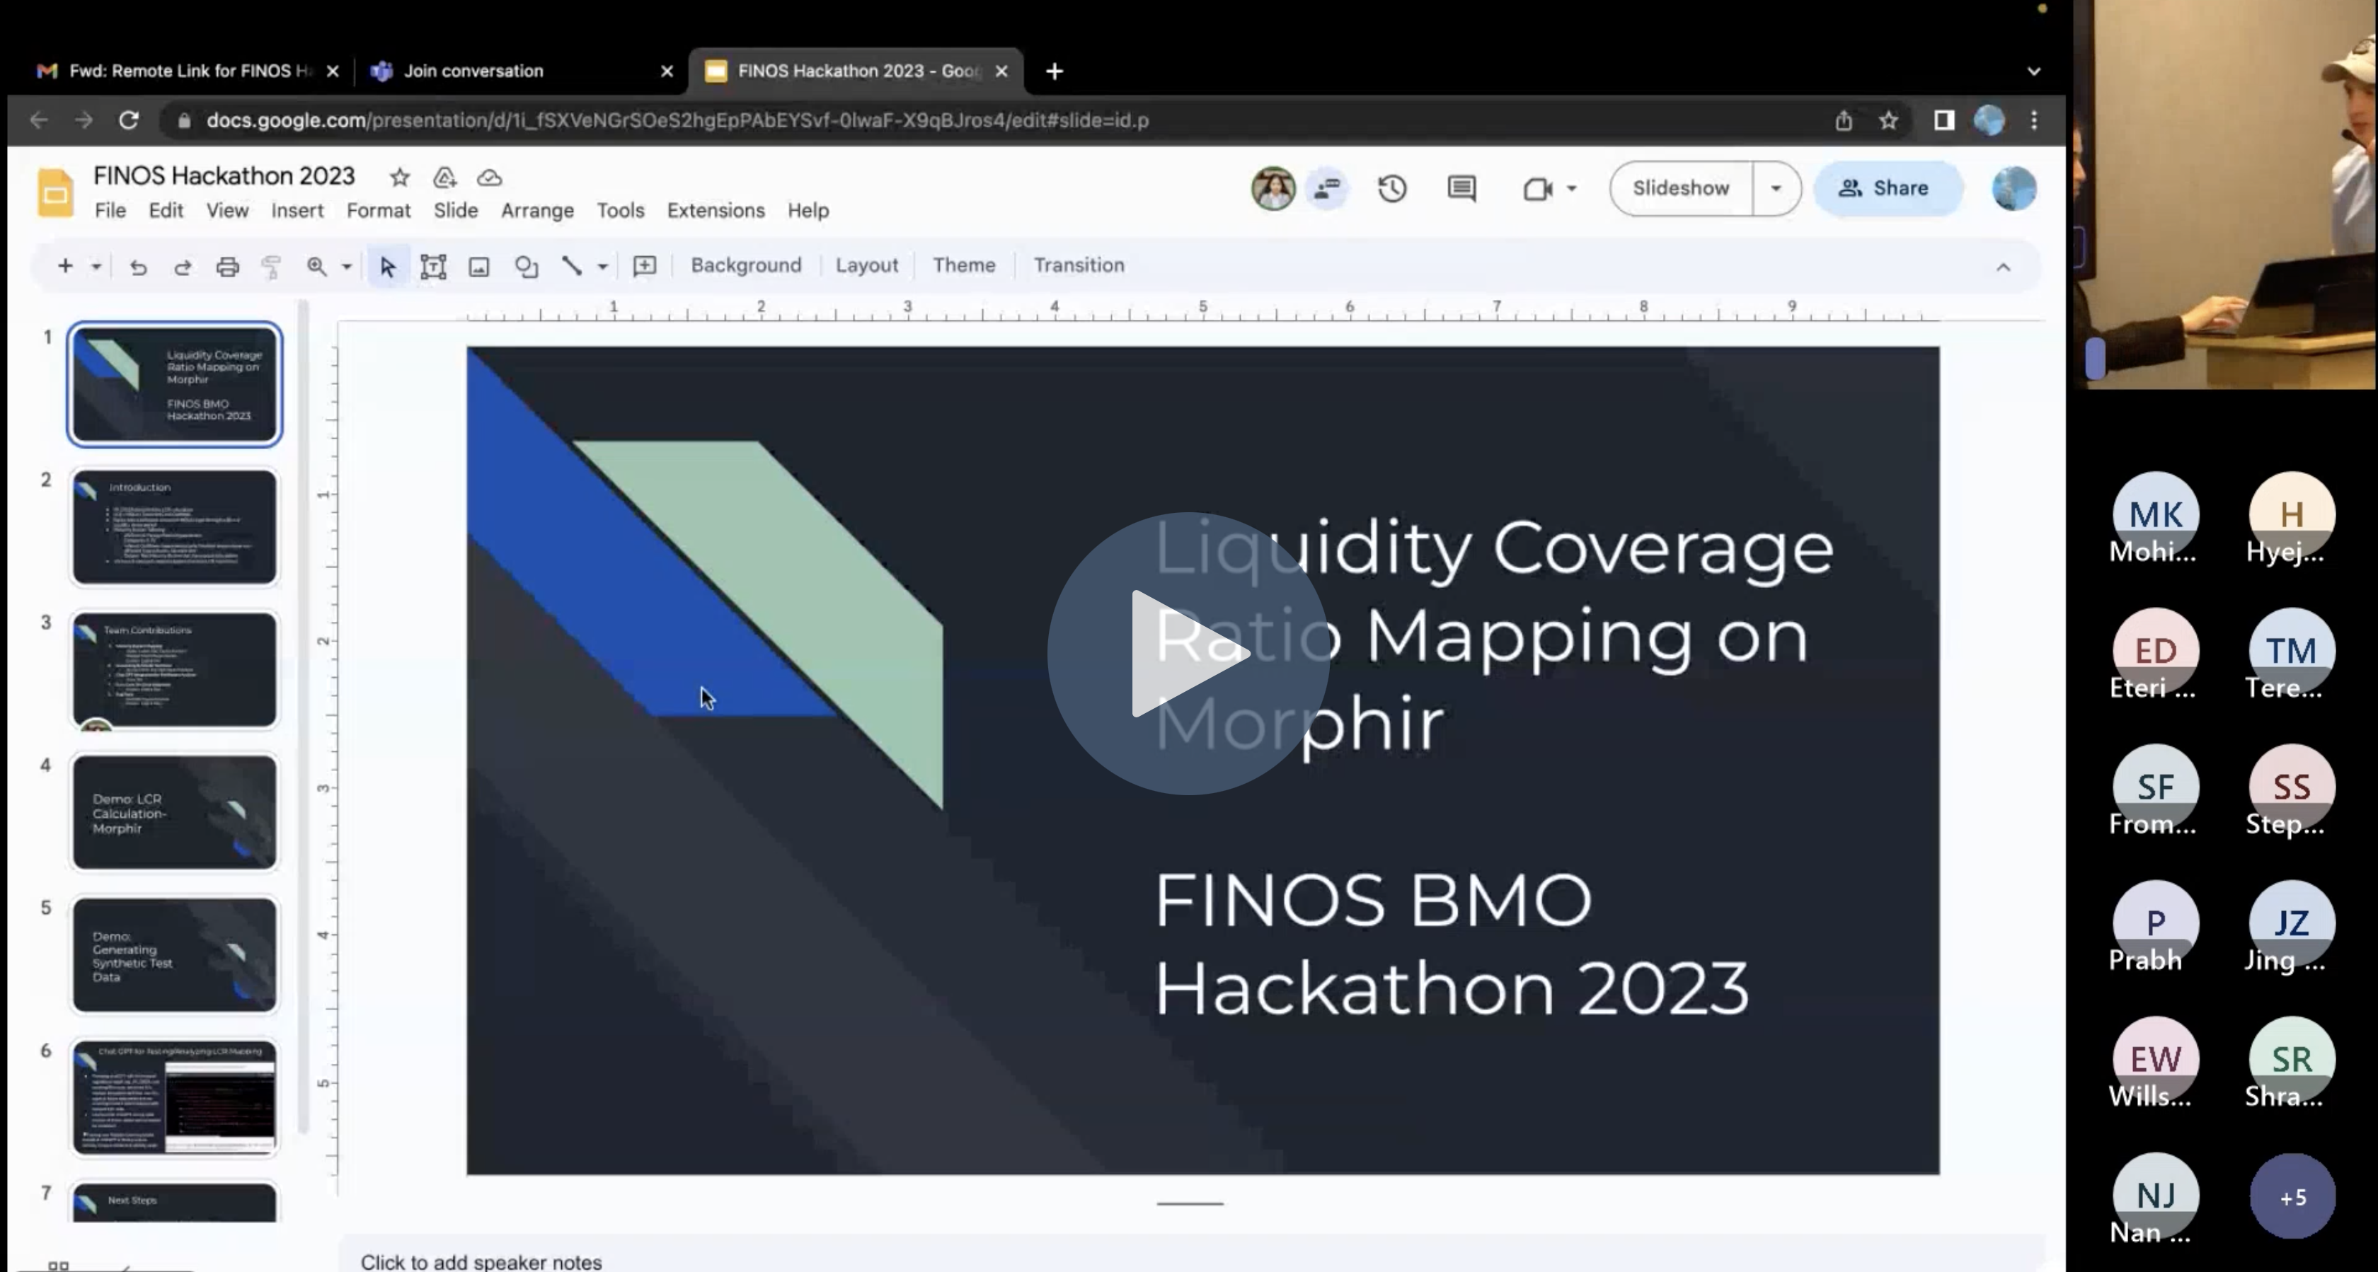Click the anonymous viewers chat icon

pyautogui.click(x=1326, y=188)
